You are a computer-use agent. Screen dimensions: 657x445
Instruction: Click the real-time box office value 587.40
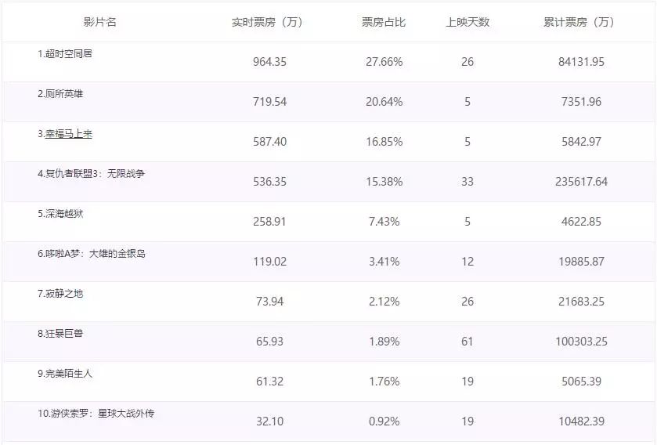pos(270,142)
